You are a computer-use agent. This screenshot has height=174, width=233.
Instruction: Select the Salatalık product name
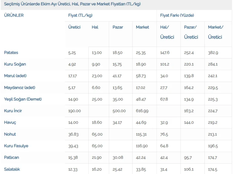12,169
